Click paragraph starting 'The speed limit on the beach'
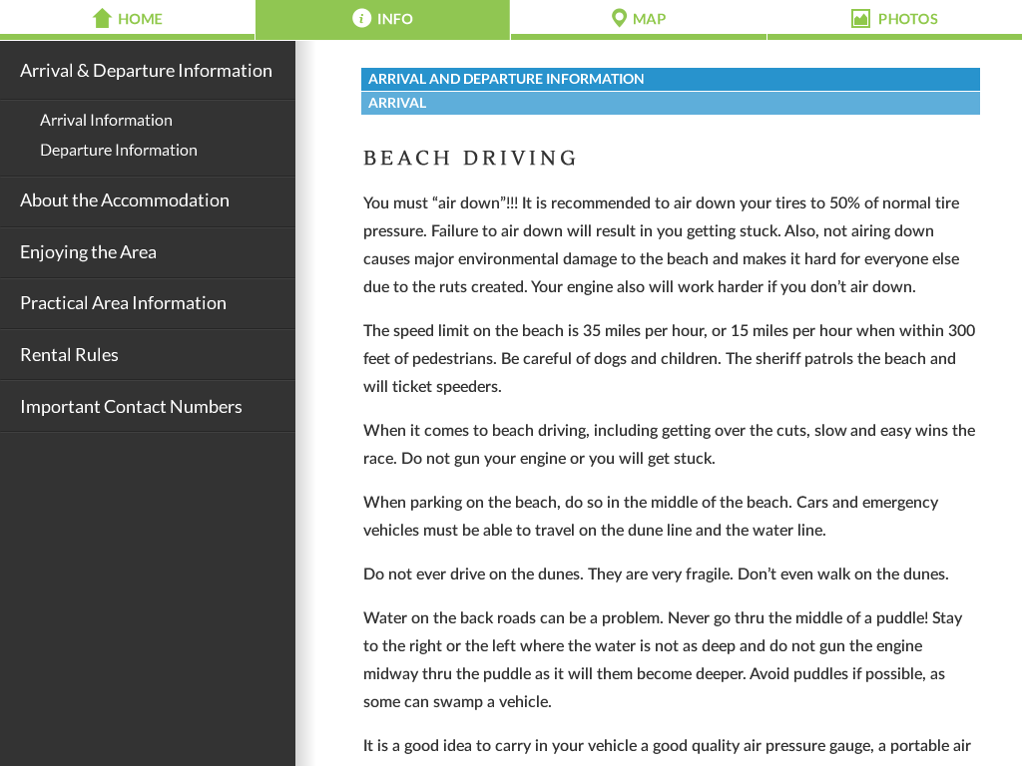This screenshot has width=1022, height=766. click(670, 358)
